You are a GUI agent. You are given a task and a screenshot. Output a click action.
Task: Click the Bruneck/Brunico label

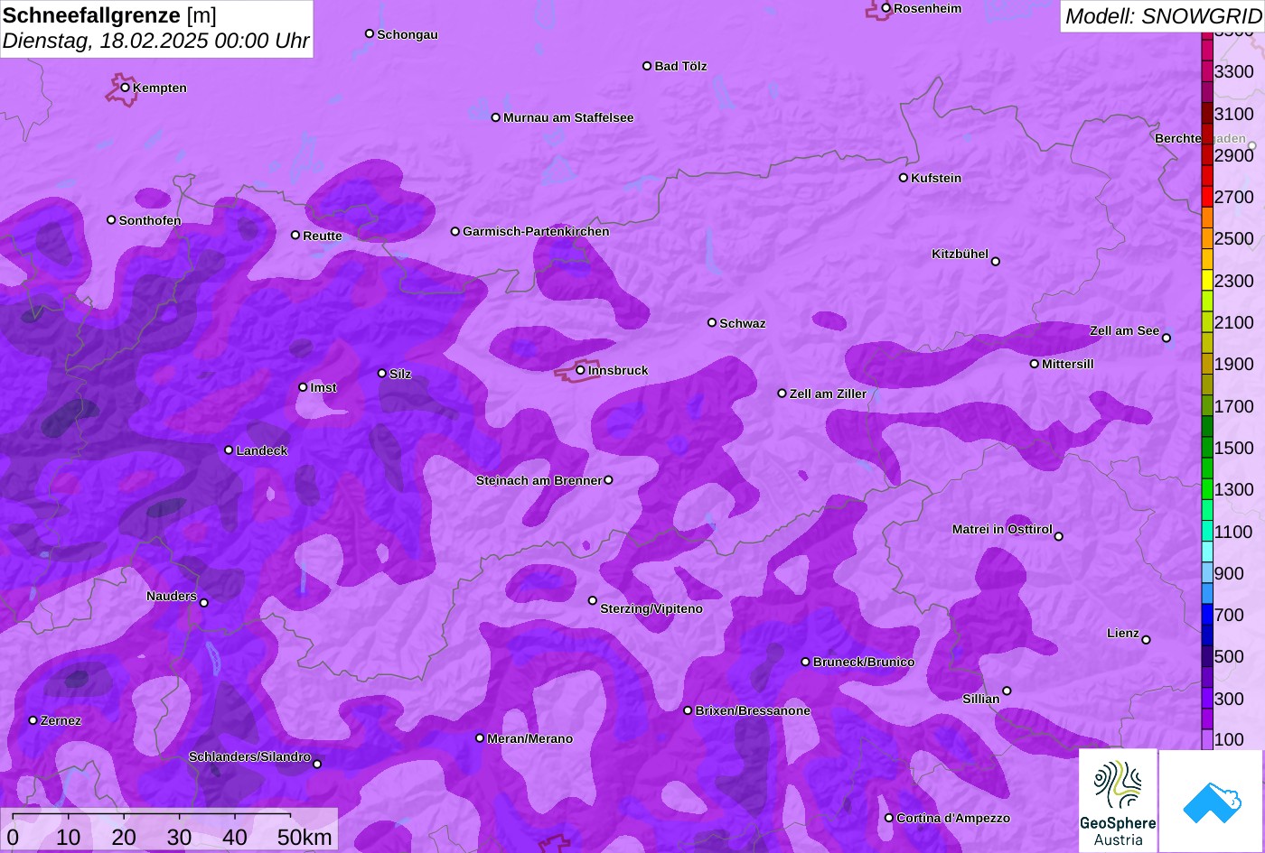(x=864, y=663)
